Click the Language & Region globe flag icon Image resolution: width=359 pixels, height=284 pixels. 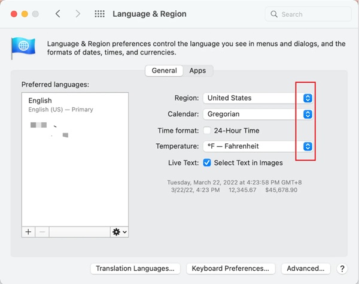(23, 48)
